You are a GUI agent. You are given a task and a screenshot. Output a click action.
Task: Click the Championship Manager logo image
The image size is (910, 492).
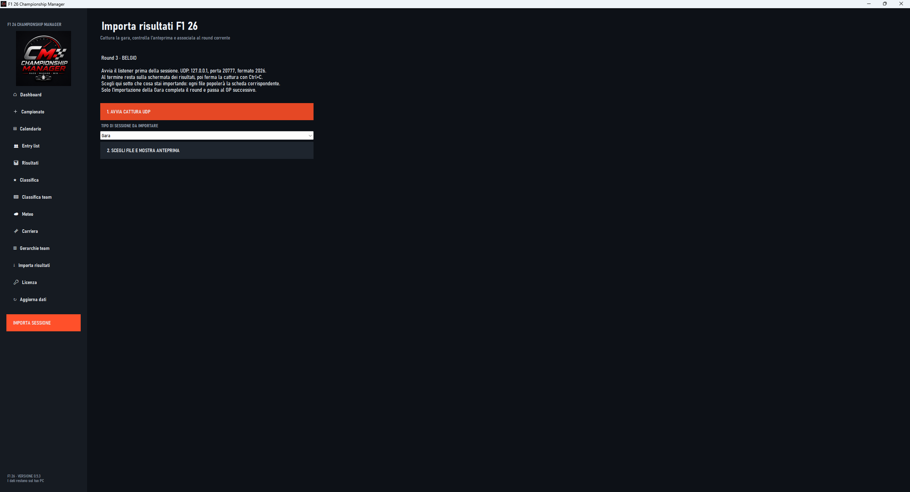[x=43, y=58]
